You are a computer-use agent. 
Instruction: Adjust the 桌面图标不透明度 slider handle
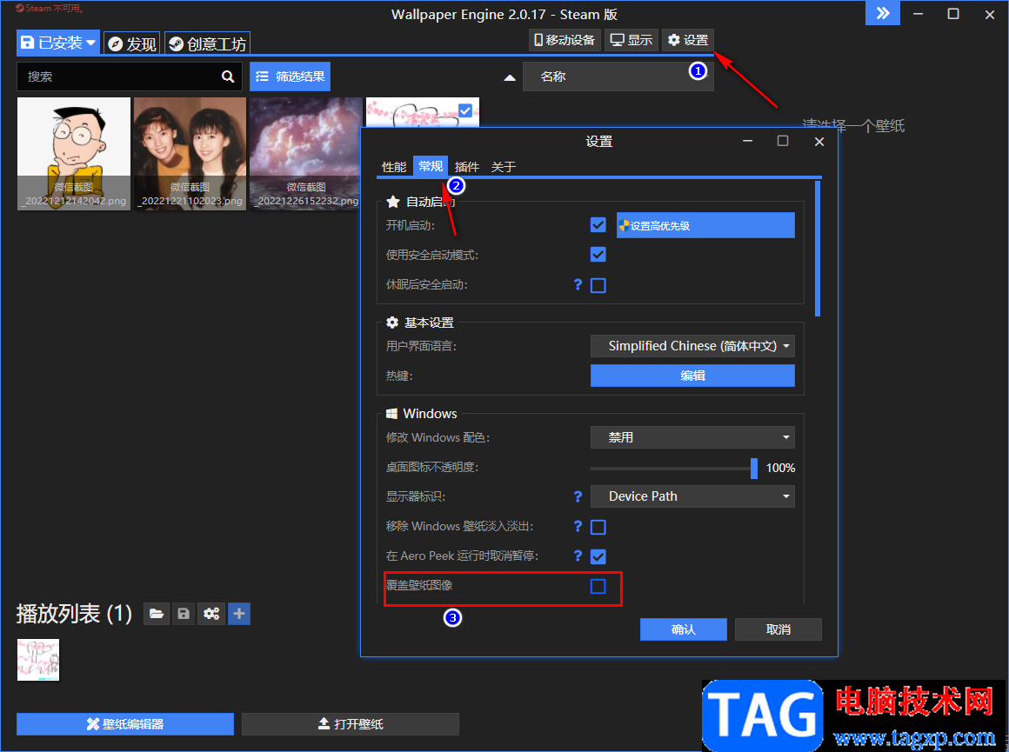pyautogui.click(x=753, y=468)
